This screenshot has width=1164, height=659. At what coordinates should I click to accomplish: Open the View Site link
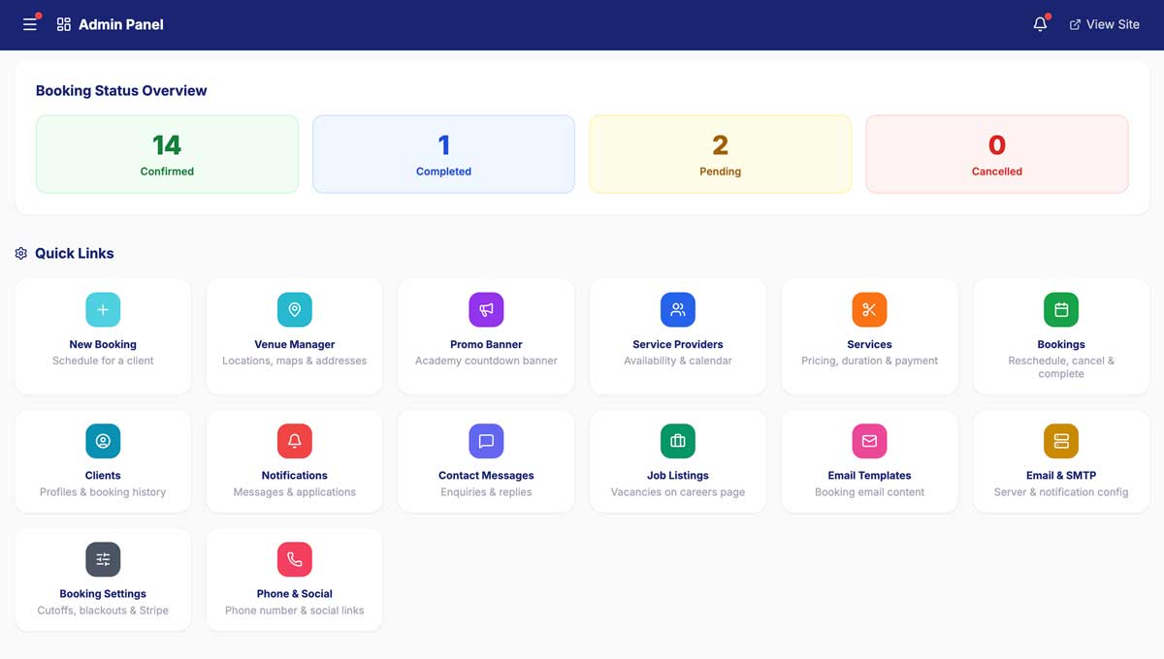(1105, 24)
